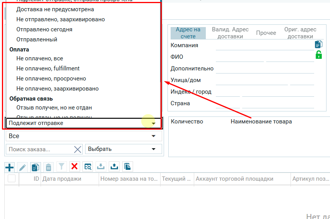The height and width of the screenshot is (219, 330).
Task: Click the upload arrow icon in toolbar
Action: coord(115,167)
